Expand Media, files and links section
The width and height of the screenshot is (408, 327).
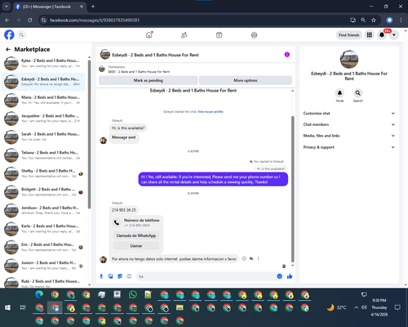coord(349,136)
